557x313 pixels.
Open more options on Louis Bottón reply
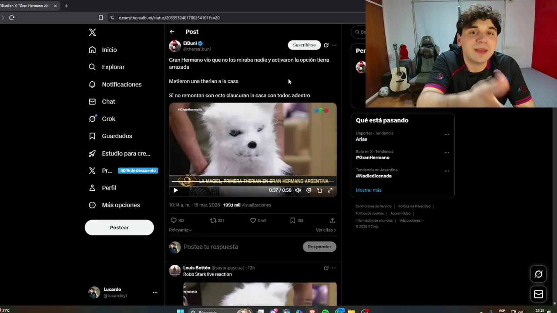point(334,268)
